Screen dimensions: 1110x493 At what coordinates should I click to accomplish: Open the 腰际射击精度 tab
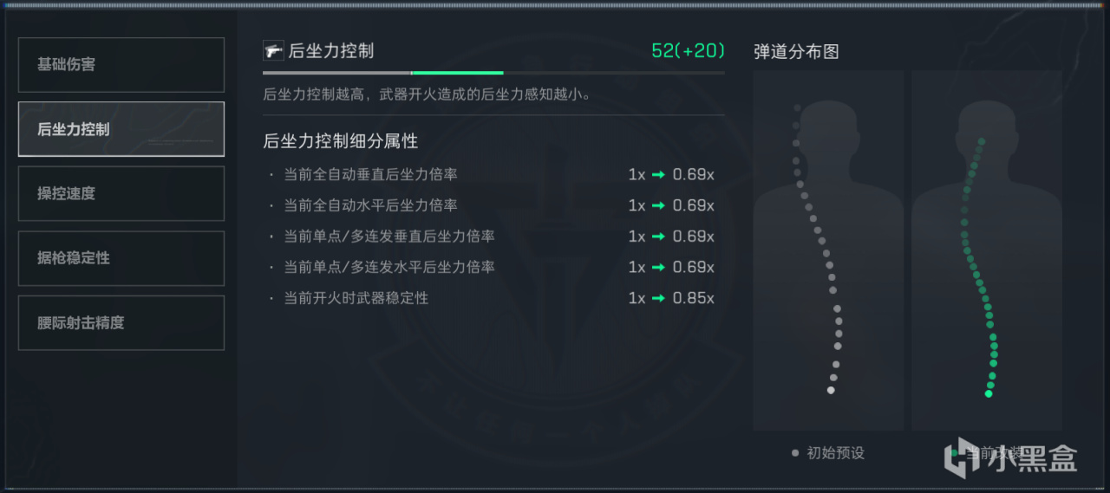[x=121, y=322]
